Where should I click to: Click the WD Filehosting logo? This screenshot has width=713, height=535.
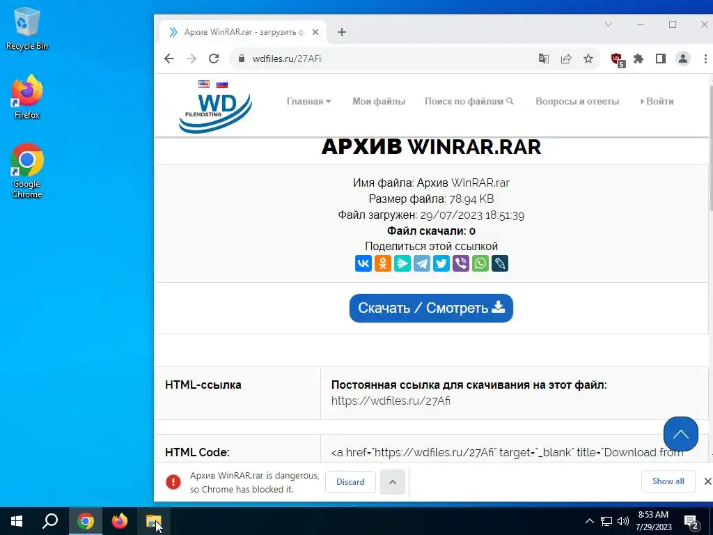point(216,113)
